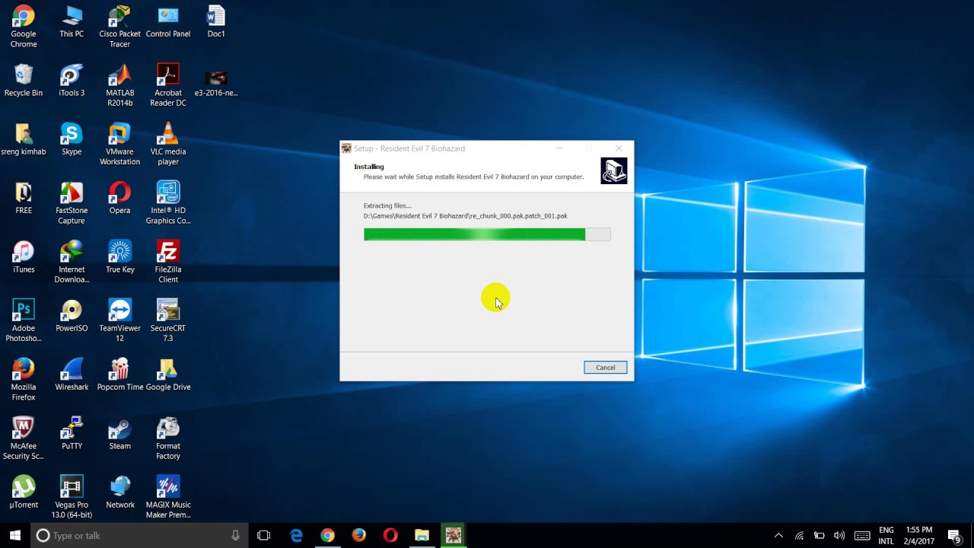Viewport: 974px width, 548px height.
Task: Cancel the Resident Evil 7 installation
Action: [605, 368]
